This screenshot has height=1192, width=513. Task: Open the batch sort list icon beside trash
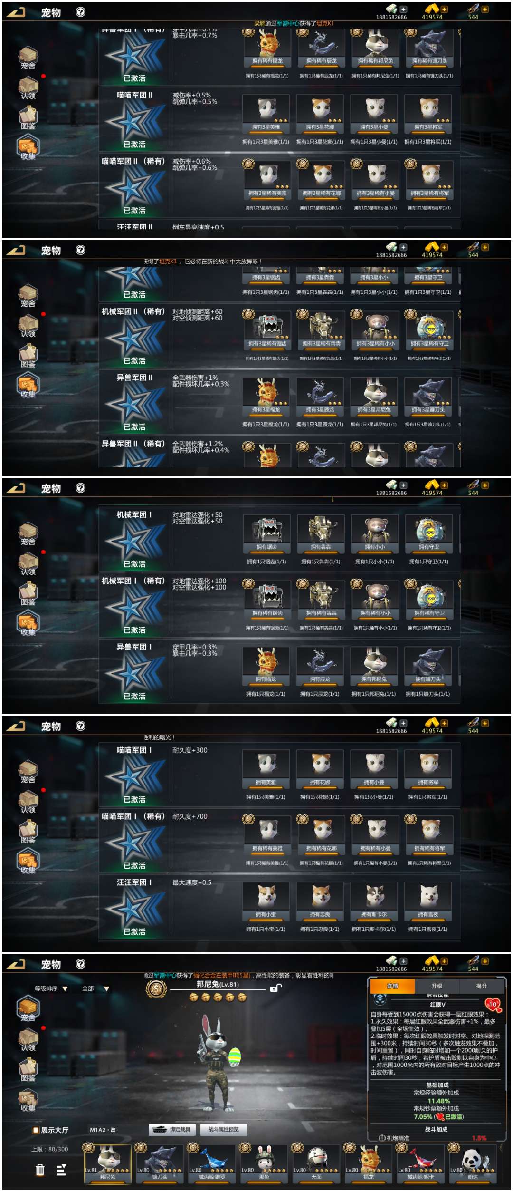click(x=61, y=1170)
